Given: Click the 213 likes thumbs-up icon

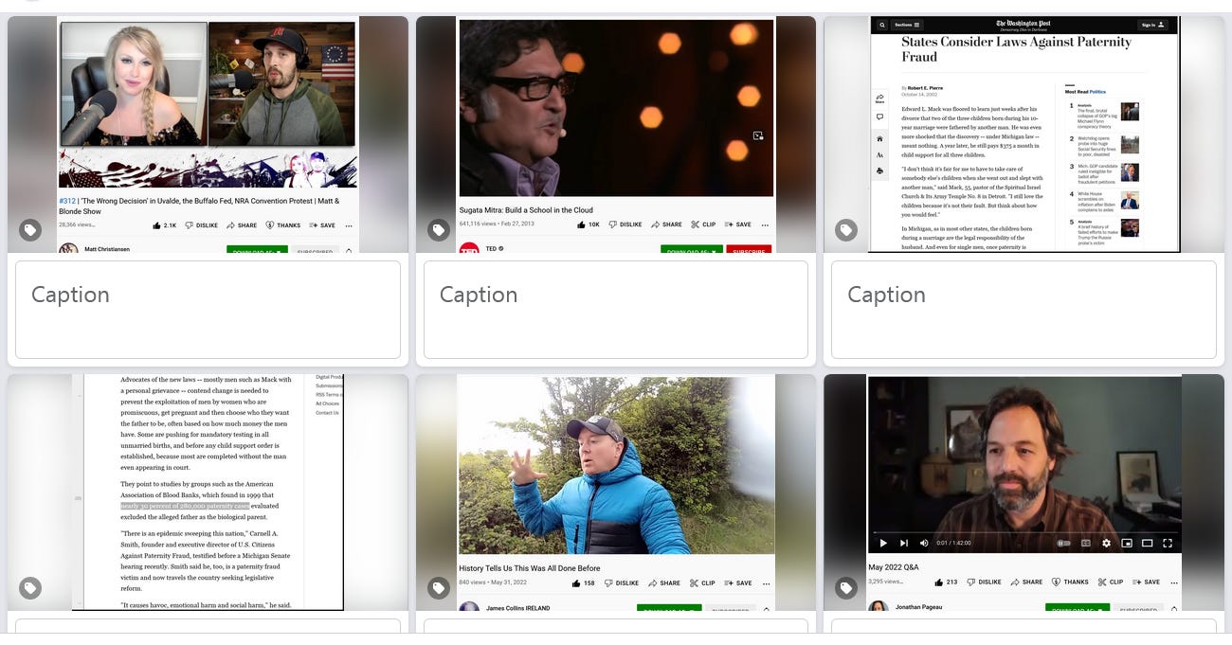Looking at the screenshot, I should 938,582.
